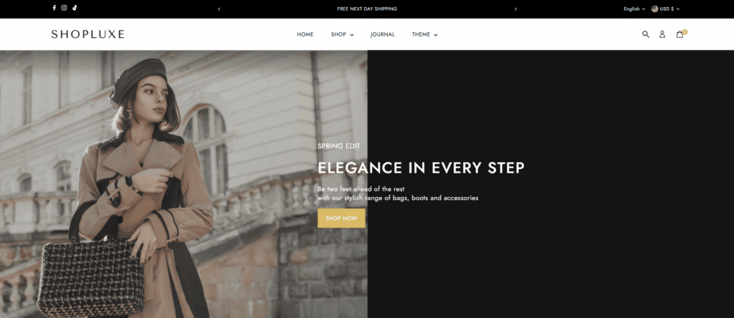Image resolution: width=734 pixels, height=318 pixels.
Task: Expand the Shop menu chevron
Action: coord(351,35)
